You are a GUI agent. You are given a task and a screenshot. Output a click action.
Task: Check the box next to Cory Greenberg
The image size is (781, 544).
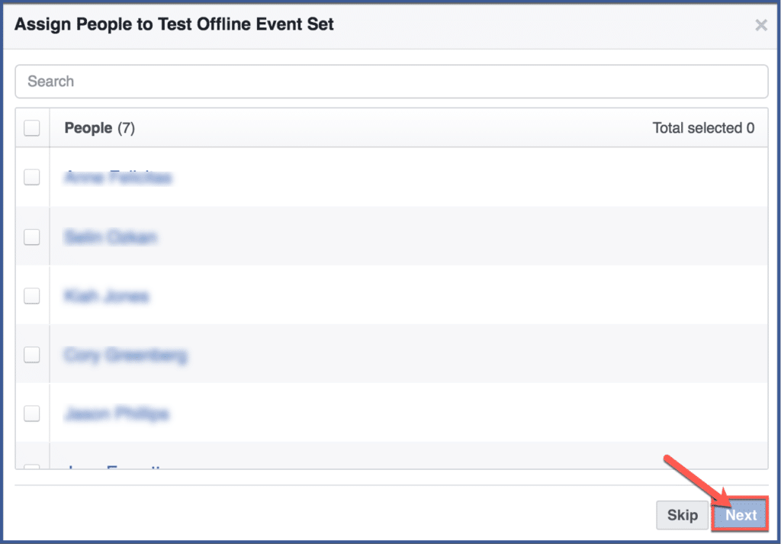(x=31, y=355)
